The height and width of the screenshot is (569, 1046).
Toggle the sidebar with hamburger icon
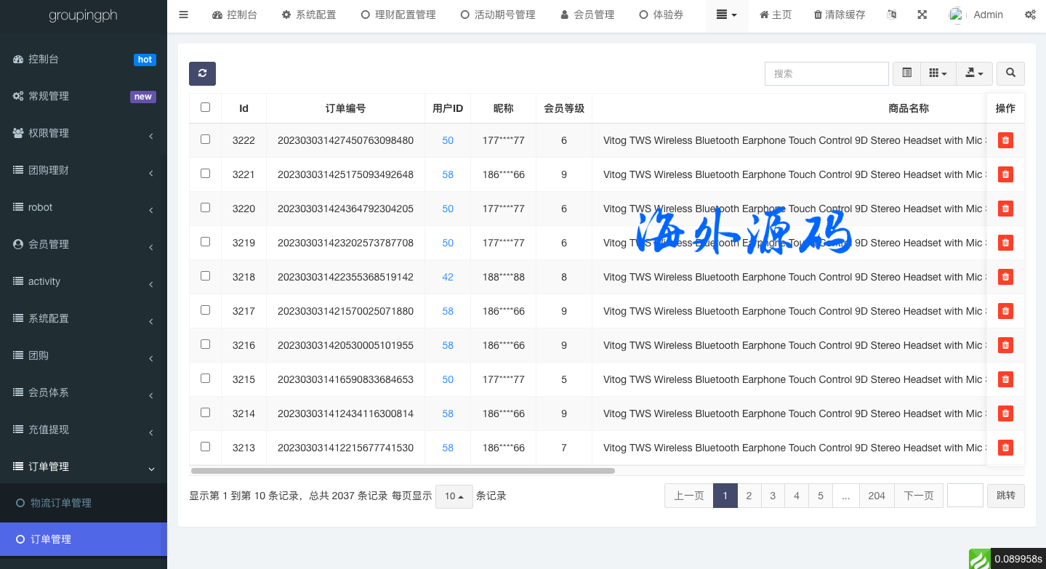pos(184,15)
